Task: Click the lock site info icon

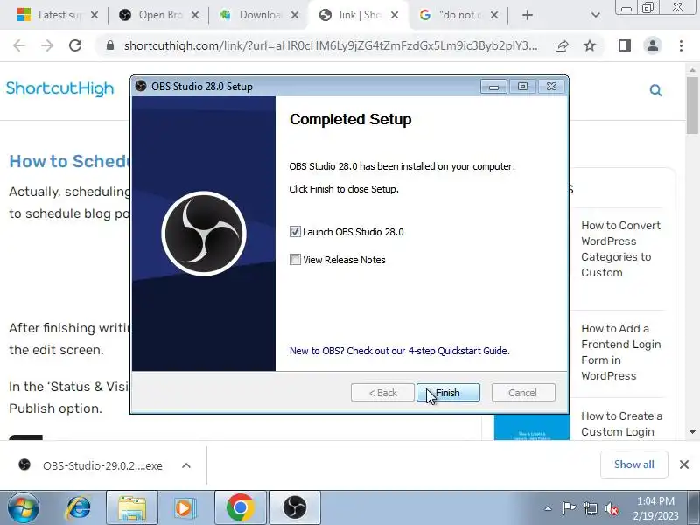Action: (x=110, y=45)
